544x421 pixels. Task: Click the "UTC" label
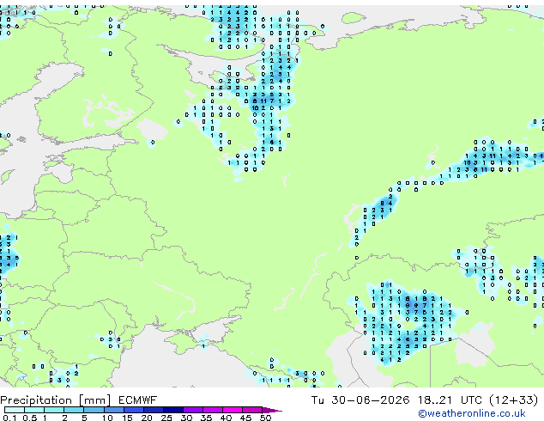pos(471,400)
